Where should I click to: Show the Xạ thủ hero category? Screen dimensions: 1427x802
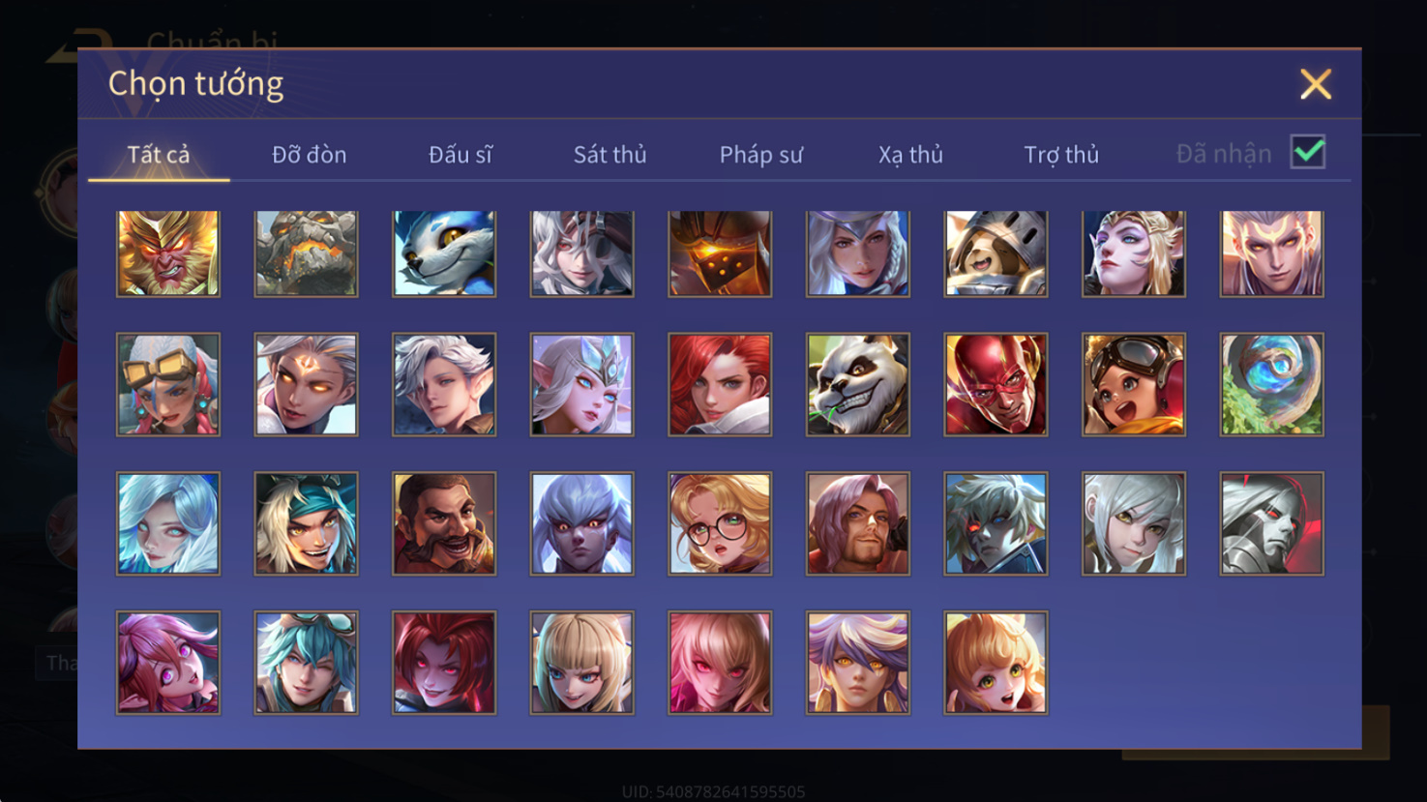[x=910, y=155]
